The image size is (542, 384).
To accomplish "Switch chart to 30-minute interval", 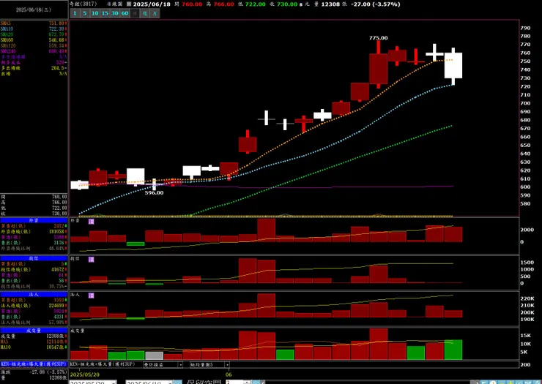I will (115, 13).
